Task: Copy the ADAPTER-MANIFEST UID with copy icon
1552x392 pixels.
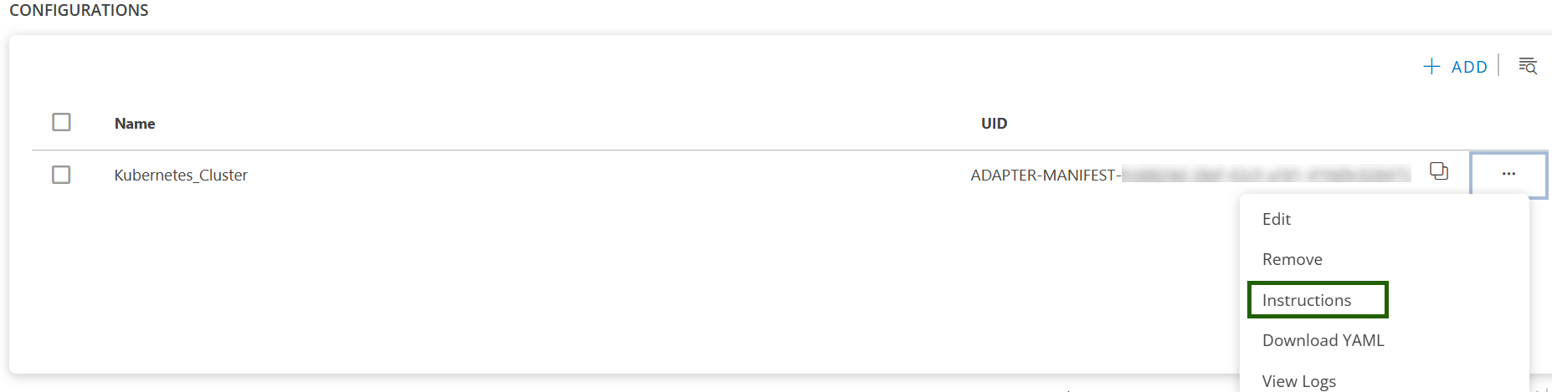Action: coord(1439,171)
